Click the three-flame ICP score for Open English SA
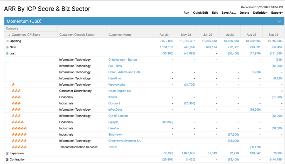Viewport: 285px width, 164px height. 16,91
